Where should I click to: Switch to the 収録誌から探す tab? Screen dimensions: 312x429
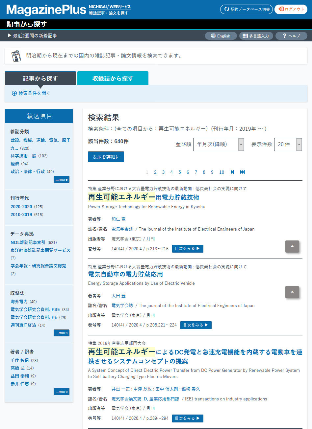[113, 79]
